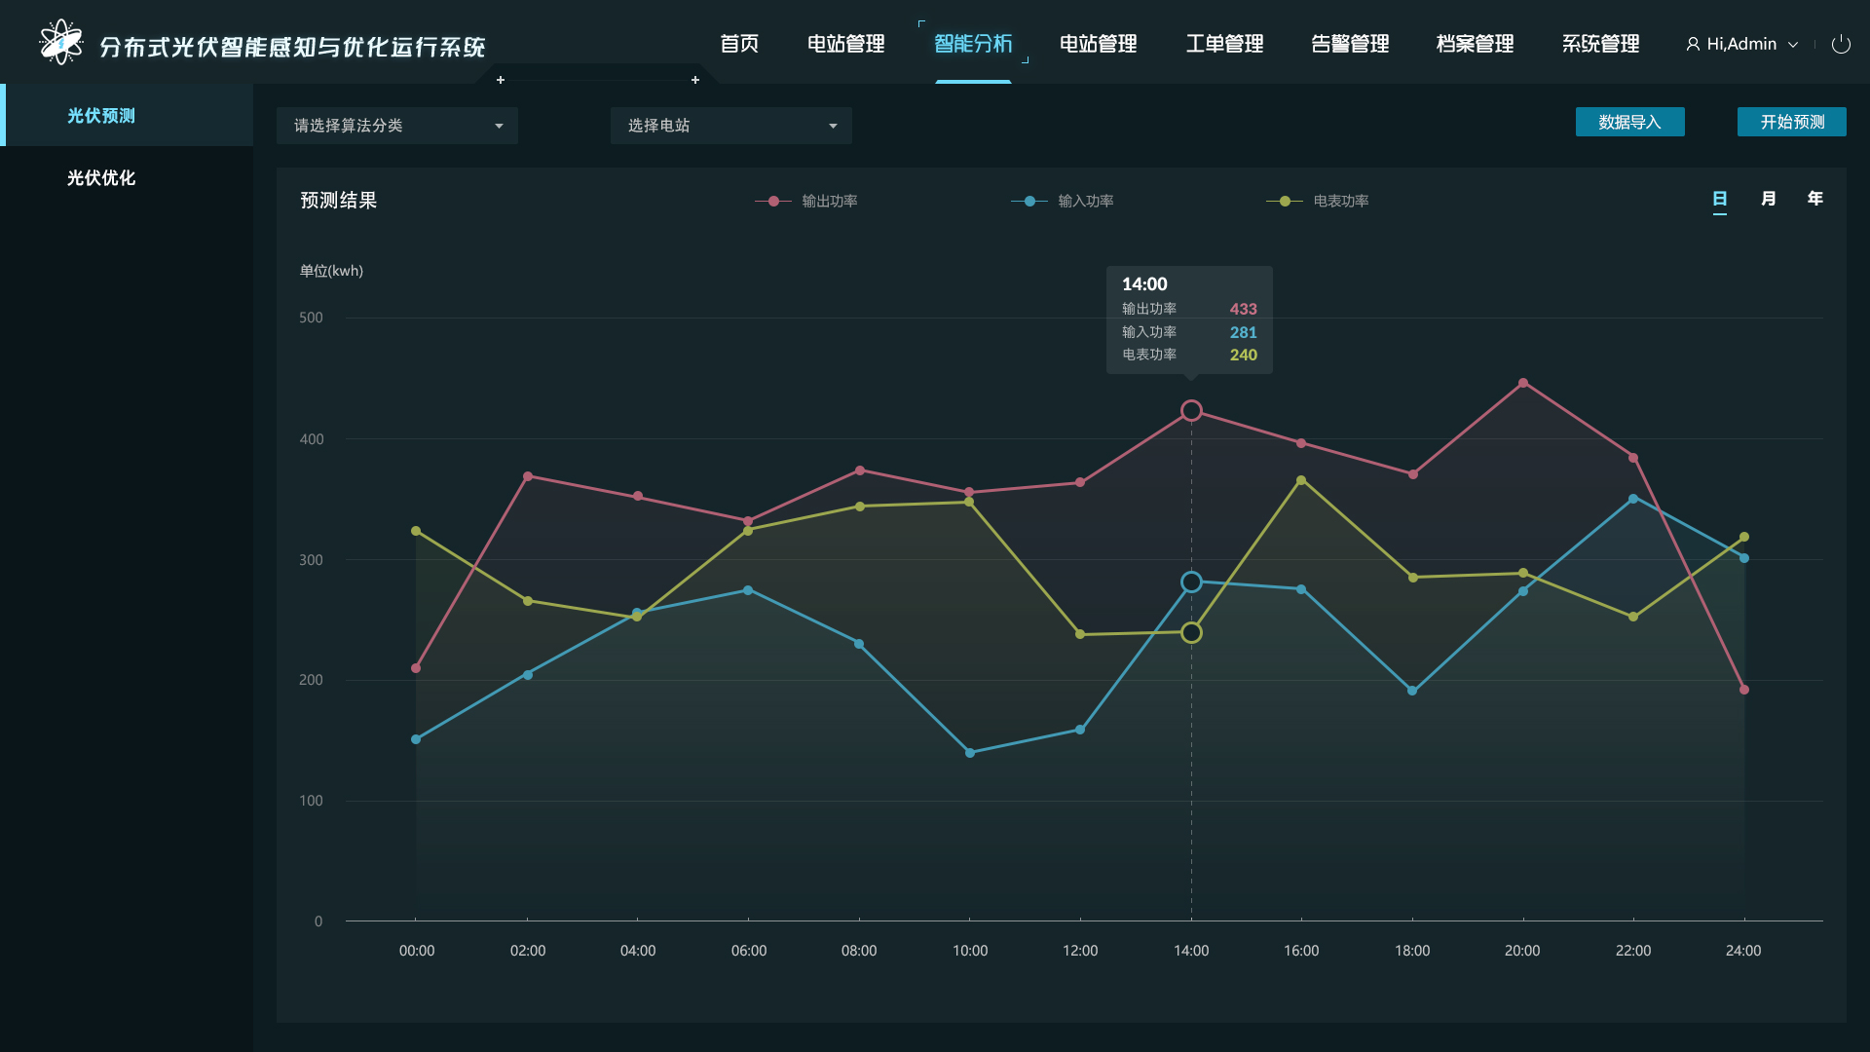Screen dimensions: 1870x1052
Task: Switch chart range to 年
Action: pyautogui.click(x=1815, y=199)
